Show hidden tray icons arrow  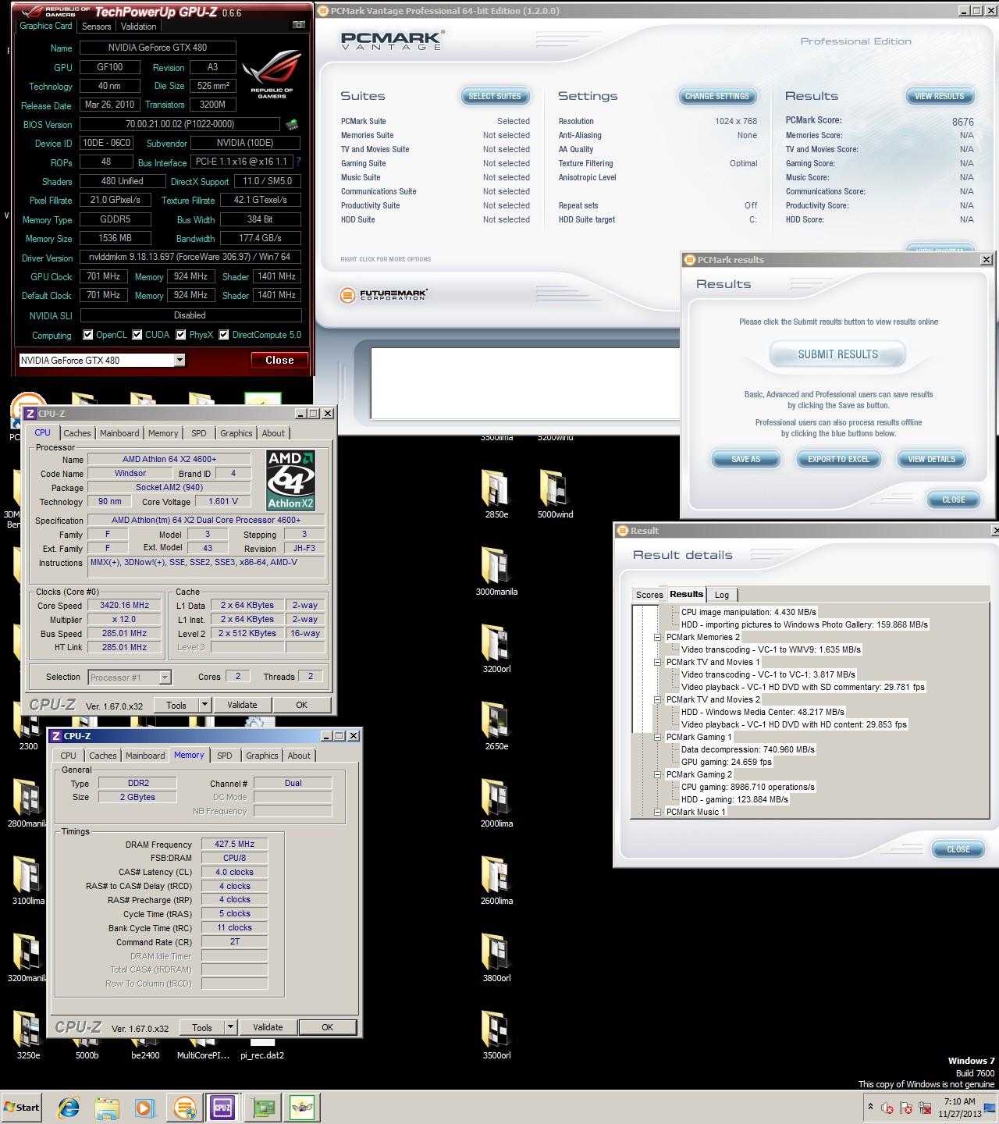[x=870, y=1107]
